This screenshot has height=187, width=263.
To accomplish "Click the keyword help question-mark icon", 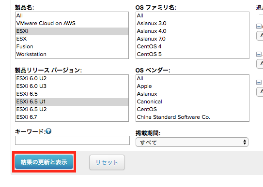I will click(48, 131).
